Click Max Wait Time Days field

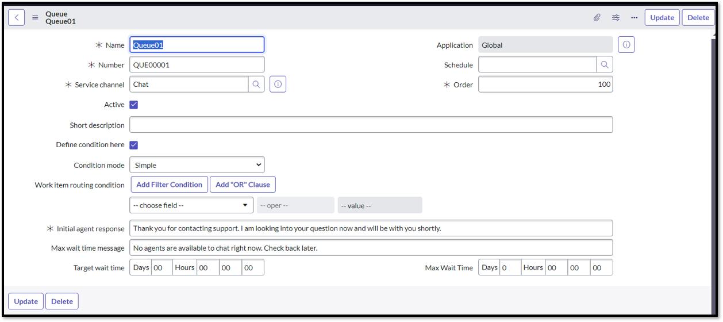click(510, 267)
